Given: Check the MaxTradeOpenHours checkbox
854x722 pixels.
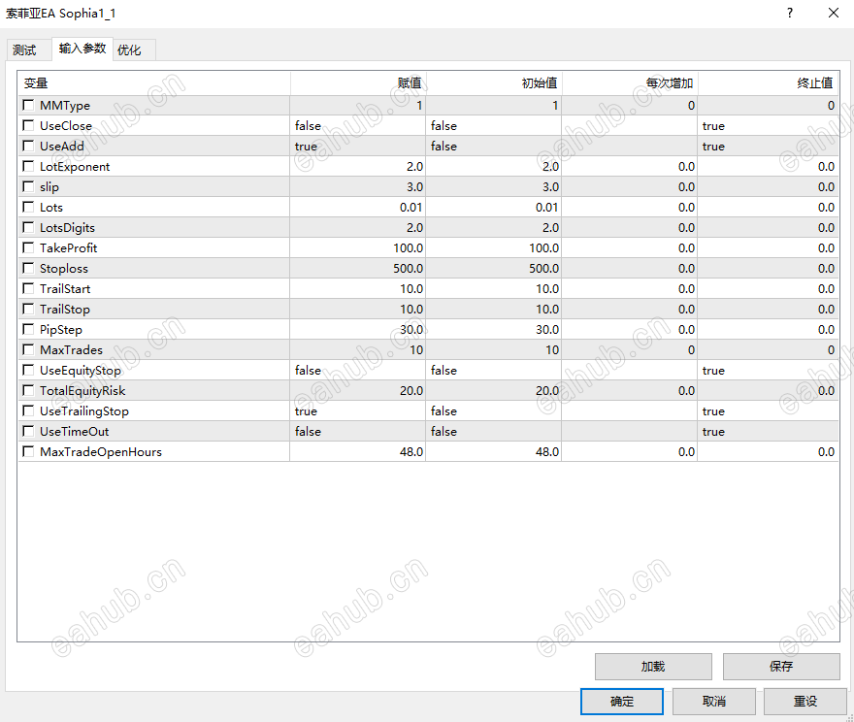Looking at the screenshot, I should point(28,451).
